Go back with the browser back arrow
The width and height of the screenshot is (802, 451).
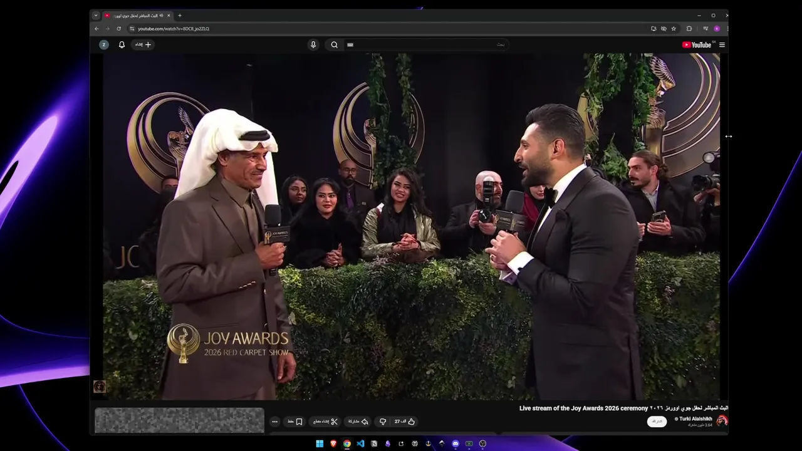(x=96, y=29)
